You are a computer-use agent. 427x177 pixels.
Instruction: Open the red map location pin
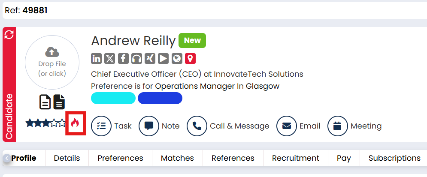(x=190, y=58)
